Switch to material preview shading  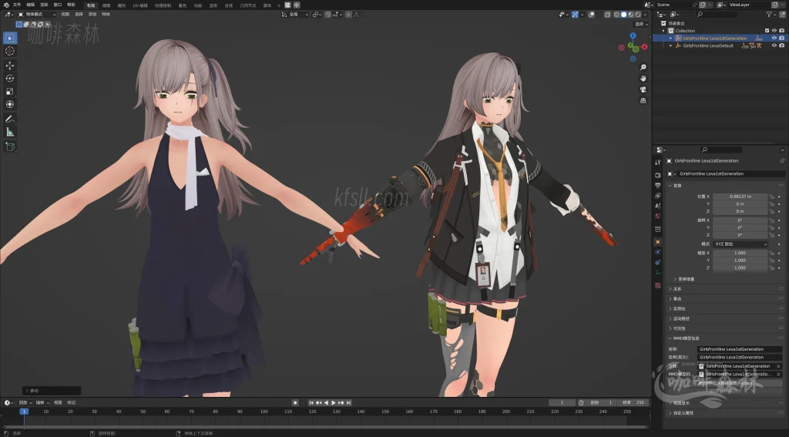coord(630,15)
